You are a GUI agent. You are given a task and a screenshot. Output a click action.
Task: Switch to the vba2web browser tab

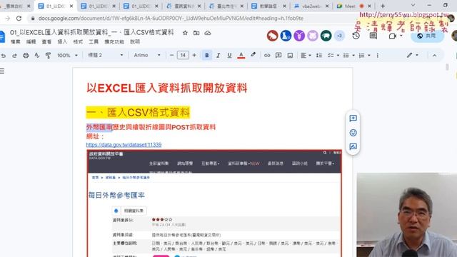311,6
